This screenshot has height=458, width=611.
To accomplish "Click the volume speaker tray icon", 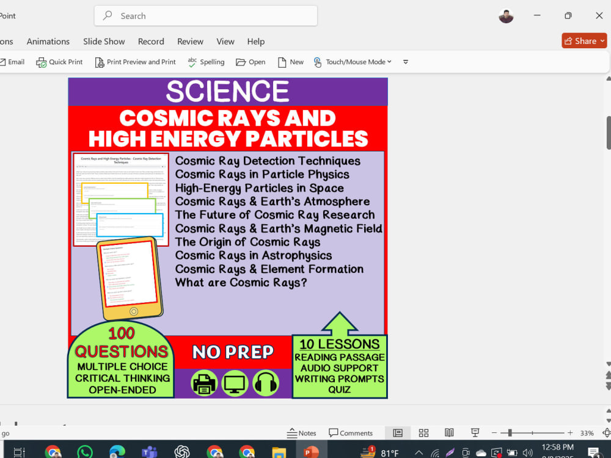I will coord(528,453).
